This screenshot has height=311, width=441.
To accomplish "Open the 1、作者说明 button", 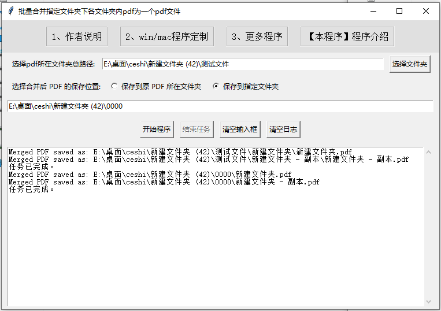I will (77, 36).
